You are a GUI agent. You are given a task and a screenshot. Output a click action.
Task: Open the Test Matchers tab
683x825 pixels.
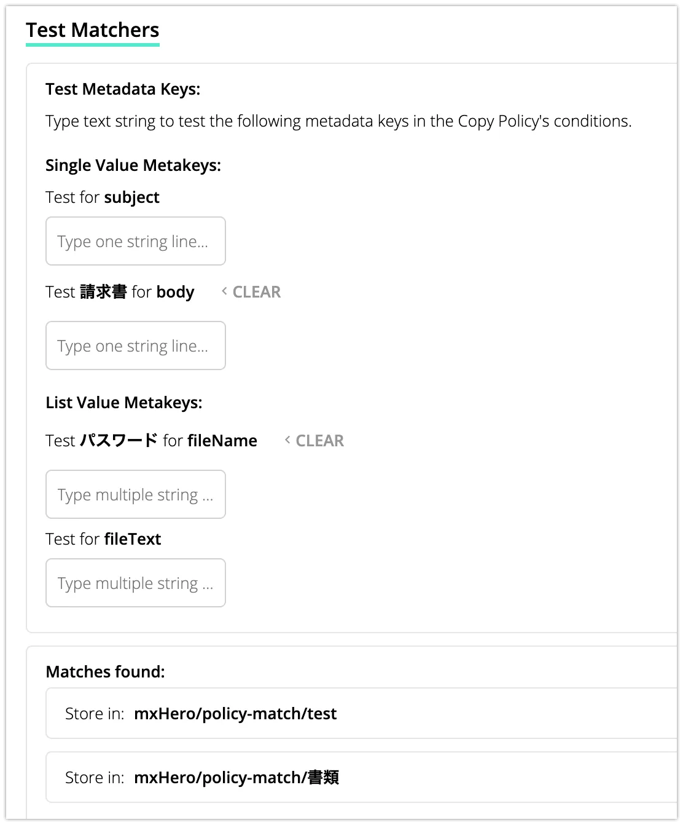[x=93, y=30]
